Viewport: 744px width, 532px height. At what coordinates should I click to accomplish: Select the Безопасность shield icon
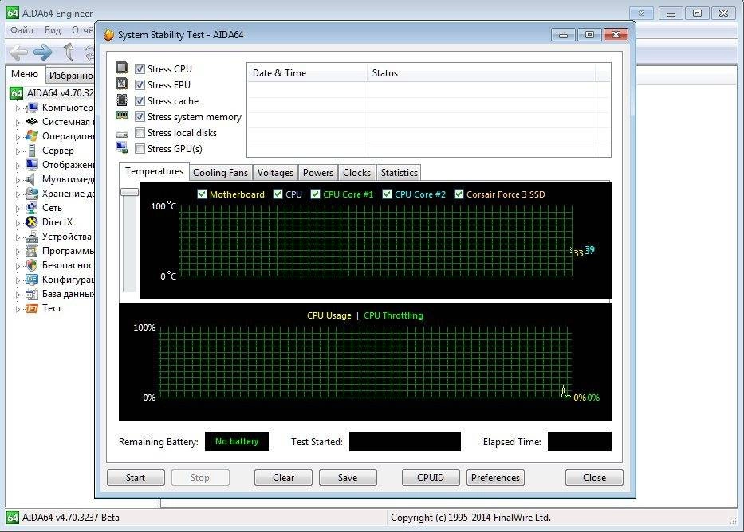tap(32, 265)
